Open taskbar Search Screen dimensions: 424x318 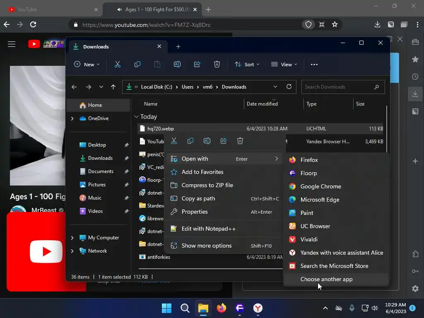(x=185, y=308)
